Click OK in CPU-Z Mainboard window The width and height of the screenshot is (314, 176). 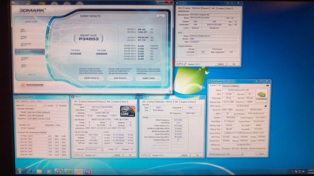(x=234, y=64)
